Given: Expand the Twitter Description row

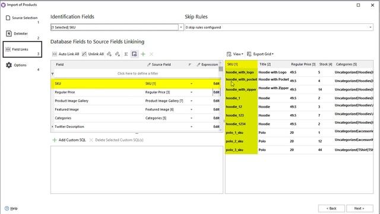Looking at the screenshot, I should pyautogui.click(x=52, y=127).
